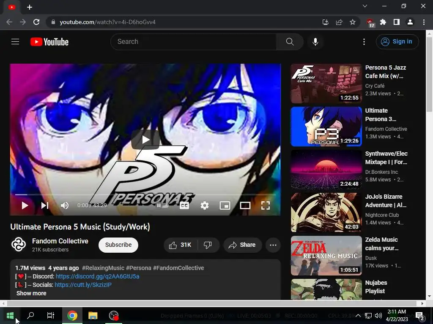
Task: Toggle closed captions CC
Action: [x=184, y=205]
